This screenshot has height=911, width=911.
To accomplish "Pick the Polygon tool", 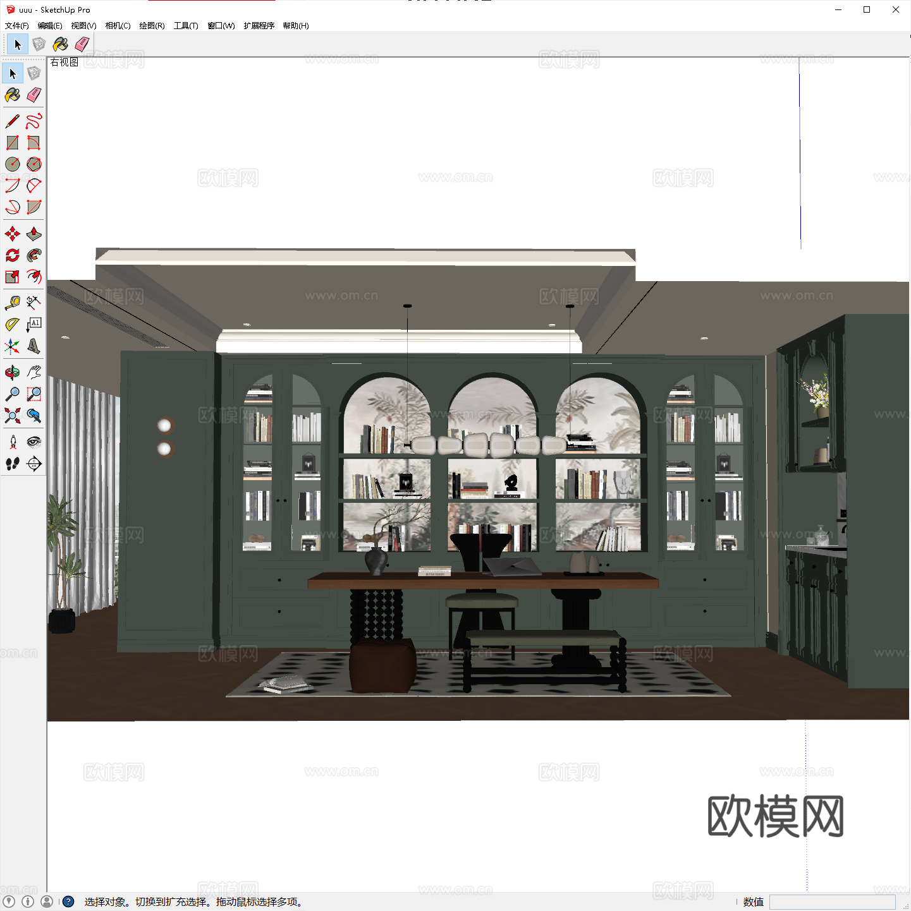I will point(34,164).
